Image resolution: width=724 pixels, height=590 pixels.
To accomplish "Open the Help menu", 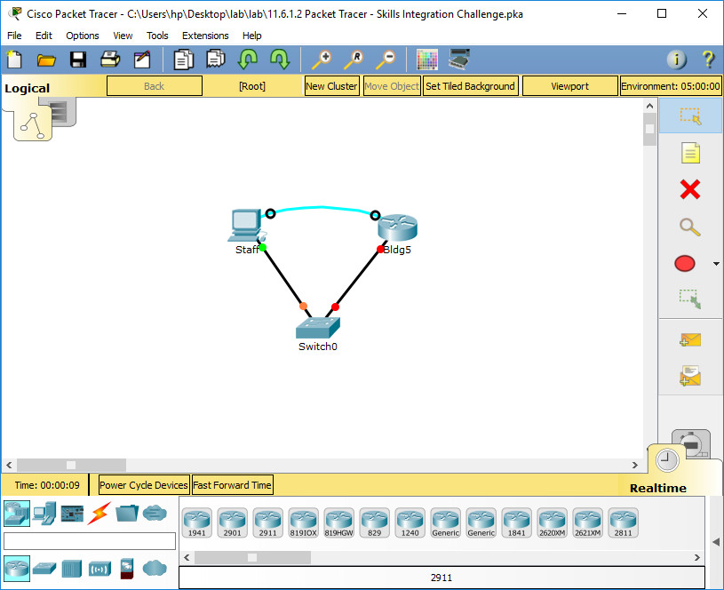I will coord(252,36).
